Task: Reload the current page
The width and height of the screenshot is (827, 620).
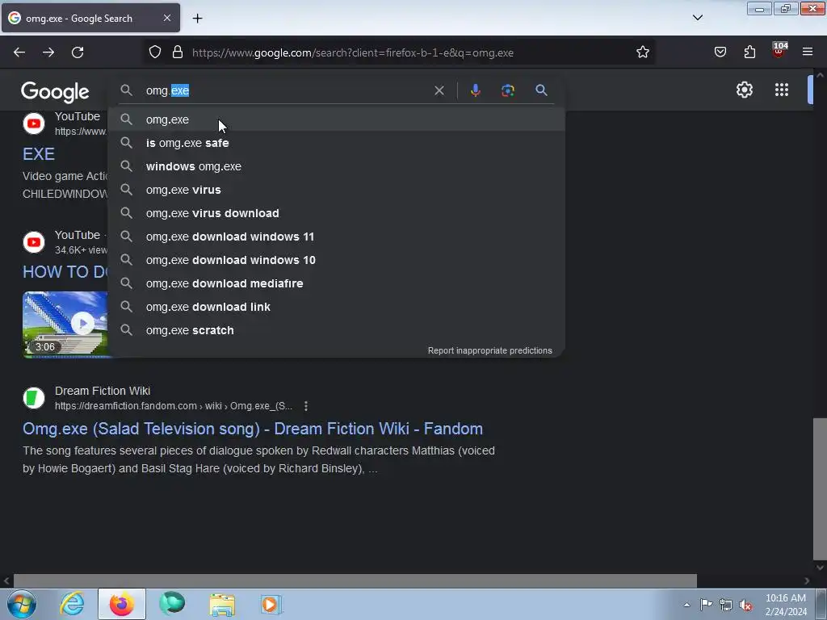Action: (x=78, y=52)
